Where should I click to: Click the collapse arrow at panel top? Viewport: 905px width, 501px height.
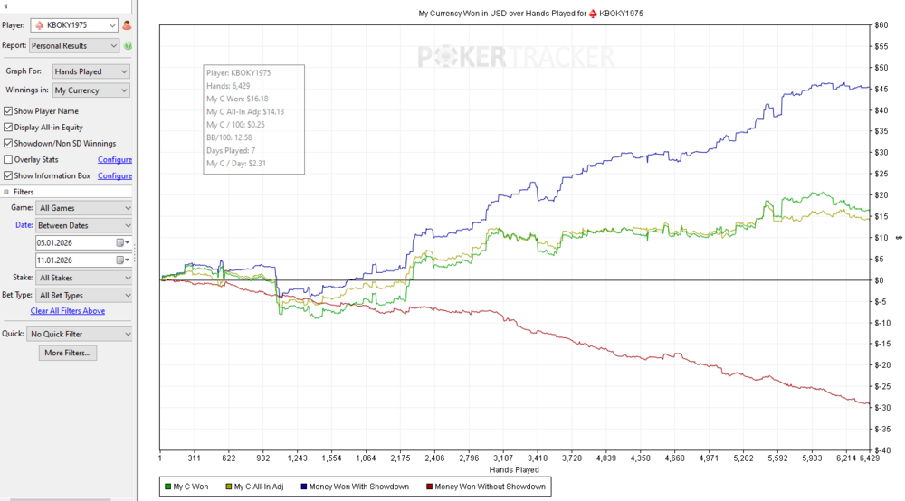(x=7, y=6)
